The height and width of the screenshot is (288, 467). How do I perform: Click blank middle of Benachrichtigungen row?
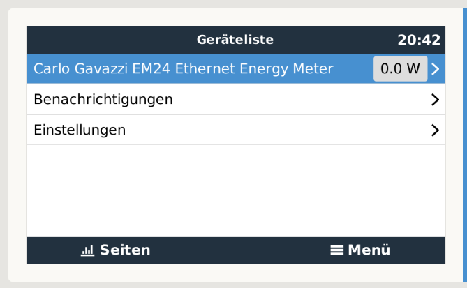point(301,100)
